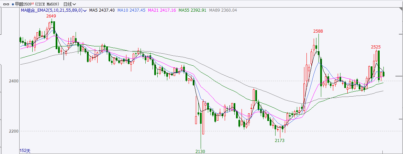403x154 pixels.
Task: Click the 2588 peak price label
Action: point(318,31)
